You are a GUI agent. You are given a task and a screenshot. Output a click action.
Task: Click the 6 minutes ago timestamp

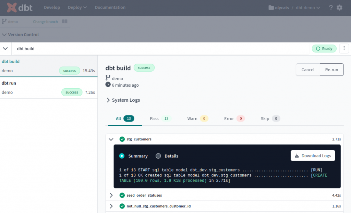pos(125,85)
